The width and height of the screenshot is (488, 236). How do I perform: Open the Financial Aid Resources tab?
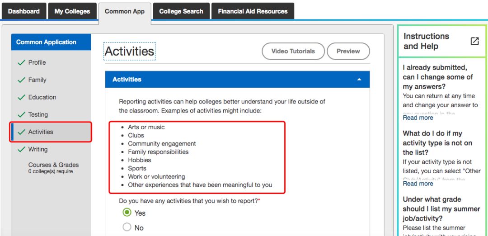tap(253, 11)
